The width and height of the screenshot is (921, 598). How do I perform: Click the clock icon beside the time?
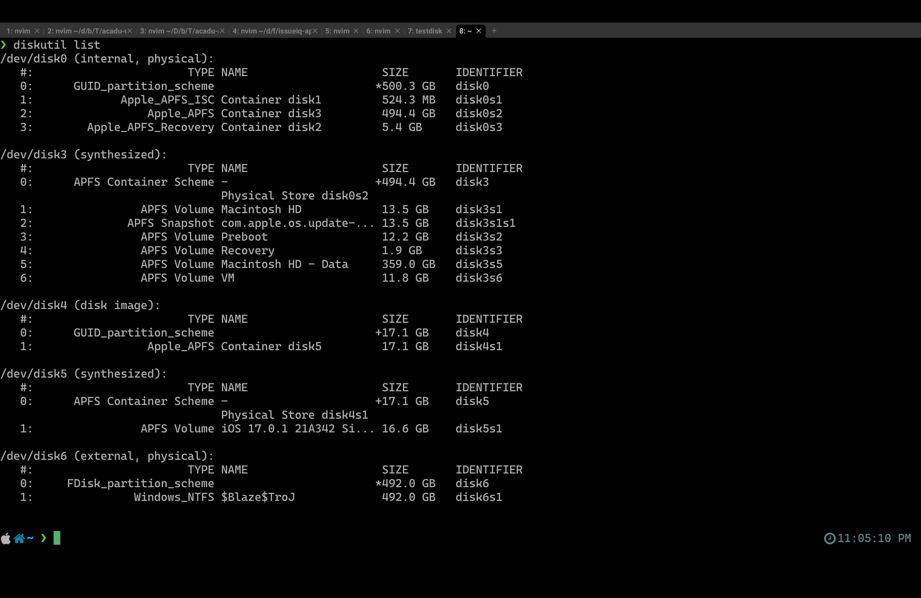(x=829, y=538)
